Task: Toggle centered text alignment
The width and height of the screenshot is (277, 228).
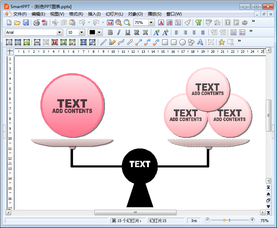Action: [194, 32]
